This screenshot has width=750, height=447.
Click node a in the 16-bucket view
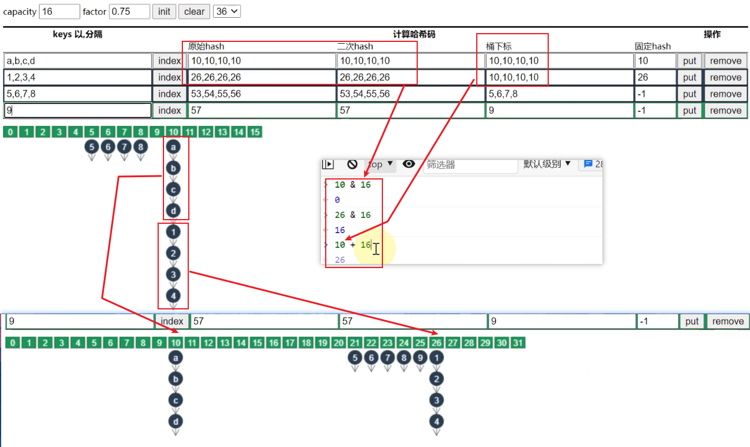point(173,146)
